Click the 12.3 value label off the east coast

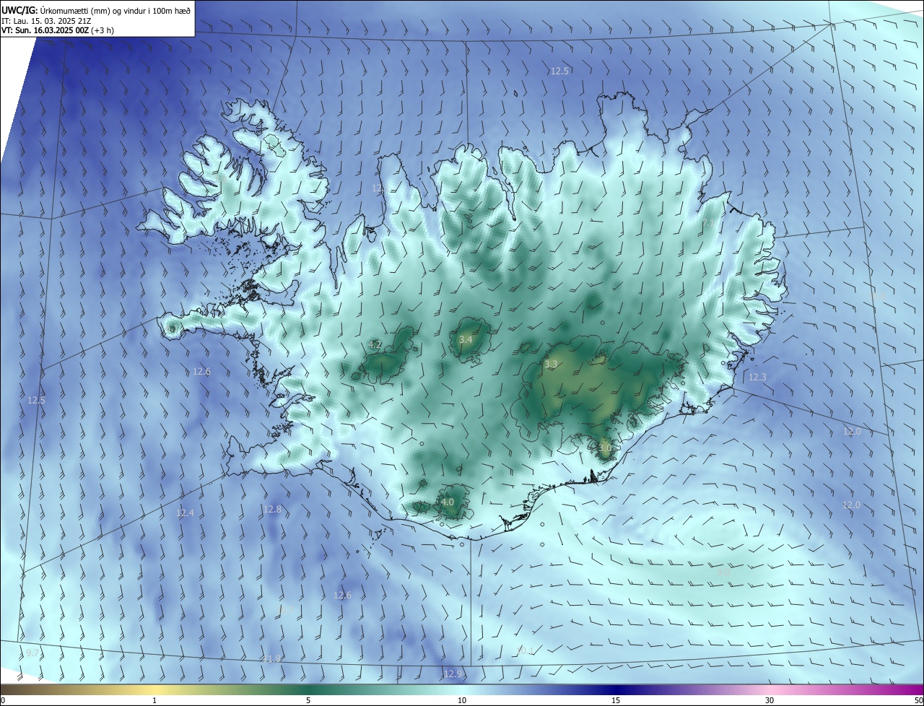point(757,377)
